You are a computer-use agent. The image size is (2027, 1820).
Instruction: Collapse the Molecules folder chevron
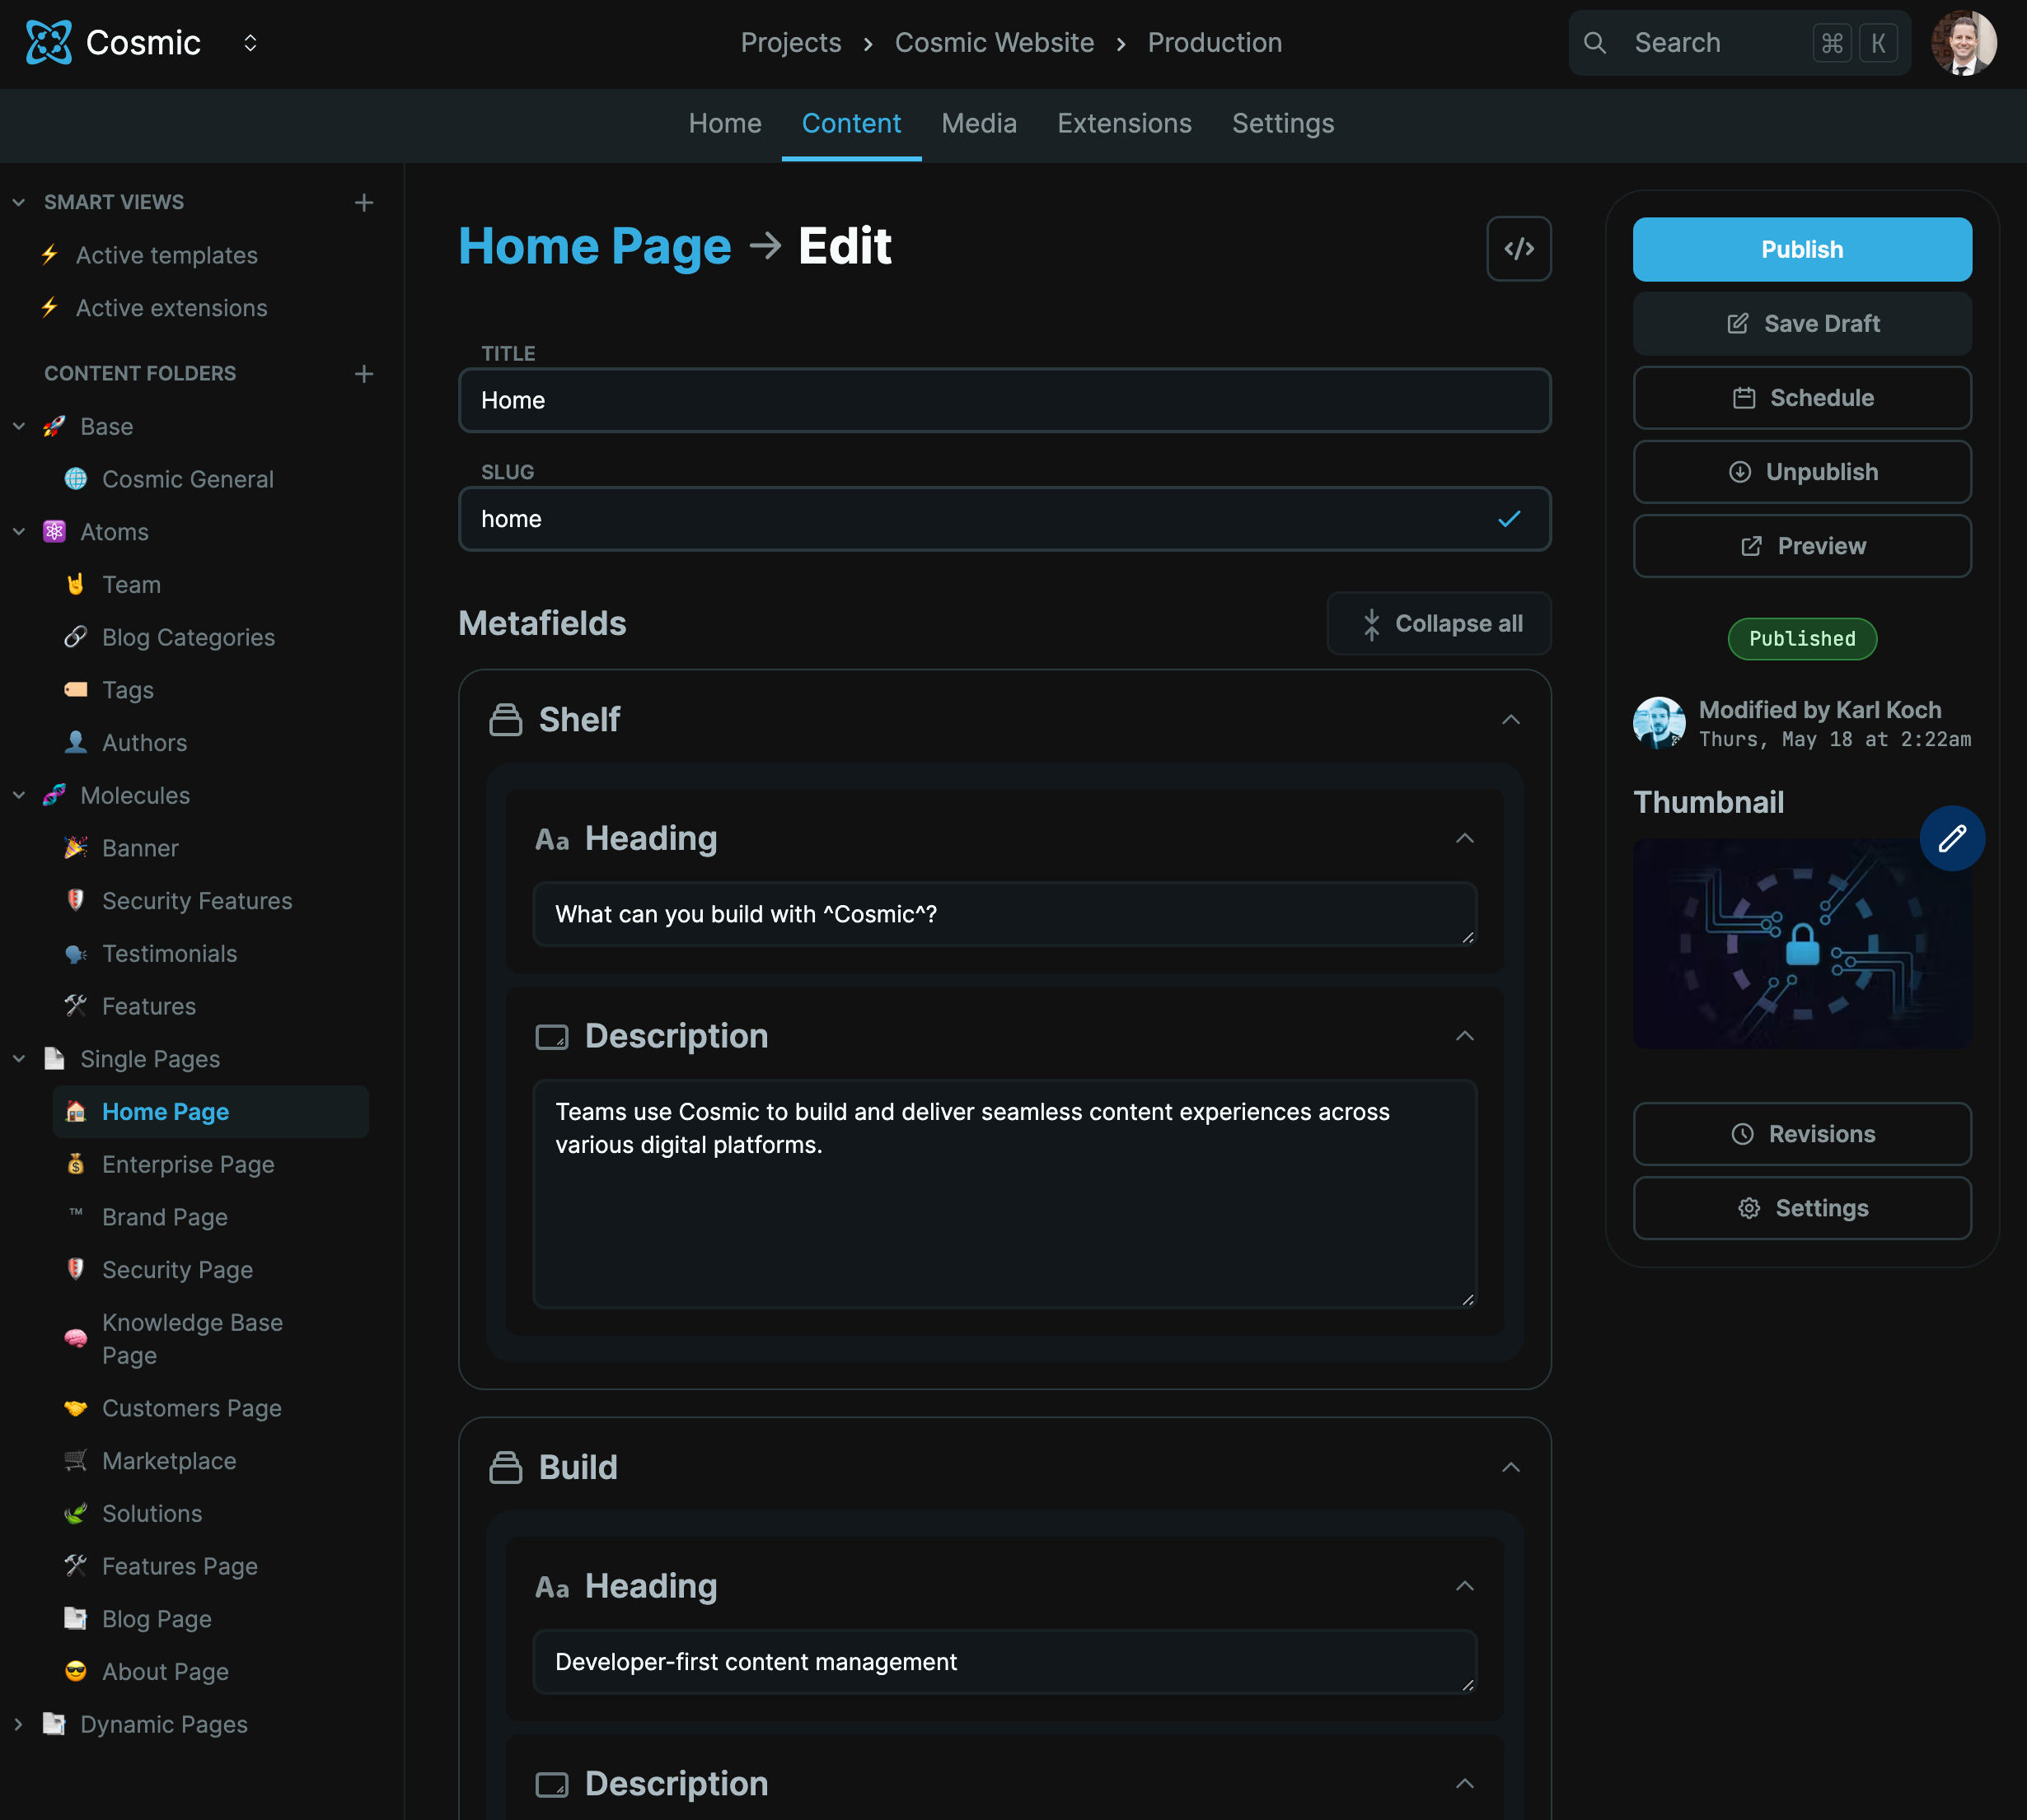coord(18,795)
